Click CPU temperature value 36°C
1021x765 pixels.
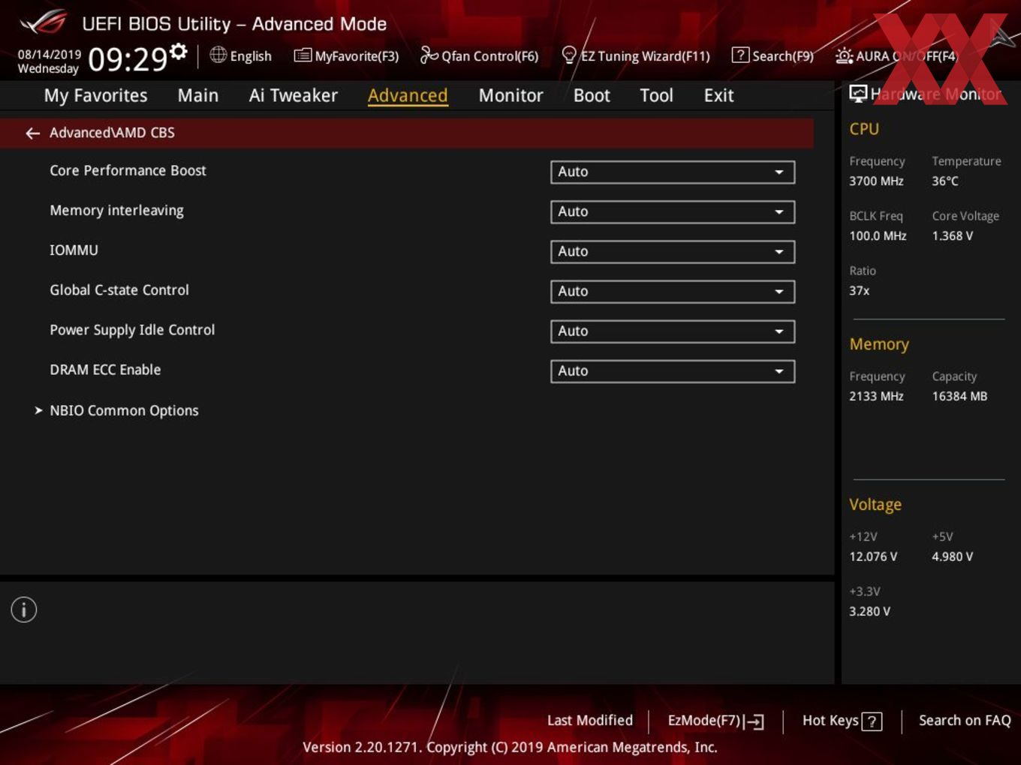[x=945, y=181]
